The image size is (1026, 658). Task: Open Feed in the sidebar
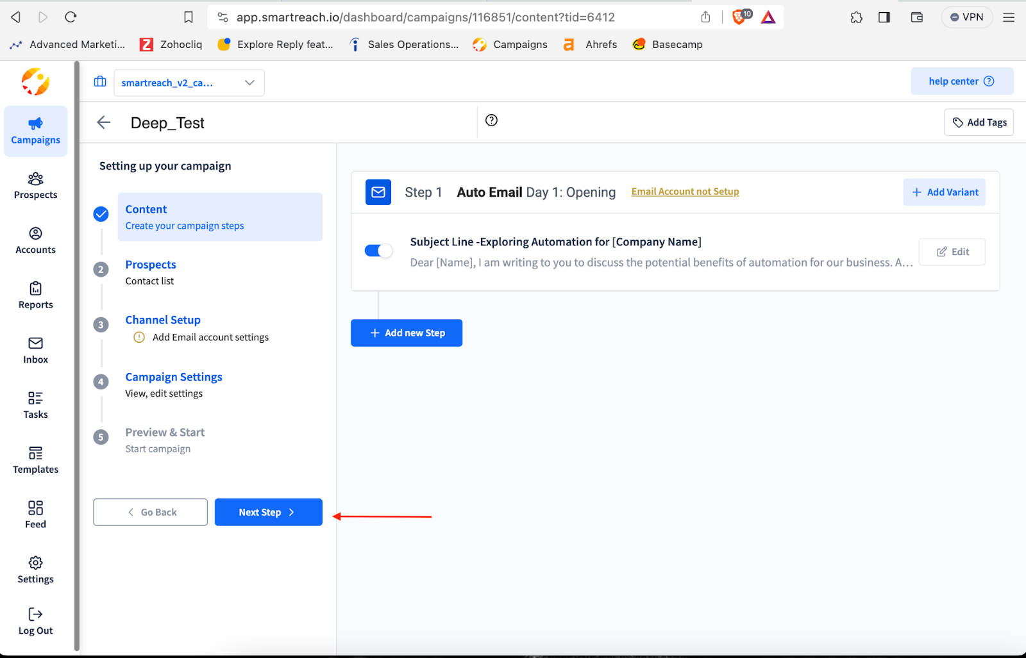[35, 515]
